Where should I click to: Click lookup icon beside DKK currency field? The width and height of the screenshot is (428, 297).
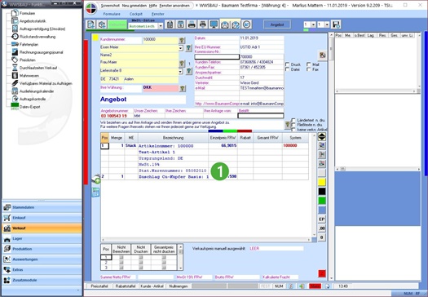tap(183, 88)
